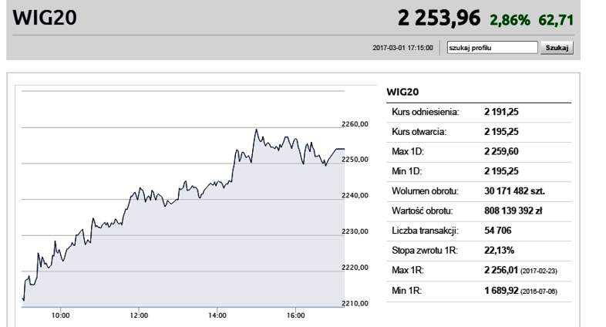Click the 16:00 label on the time axis

[295, 315]
